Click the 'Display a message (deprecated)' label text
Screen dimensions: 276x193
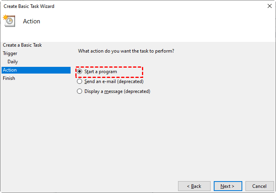(117, 91)
